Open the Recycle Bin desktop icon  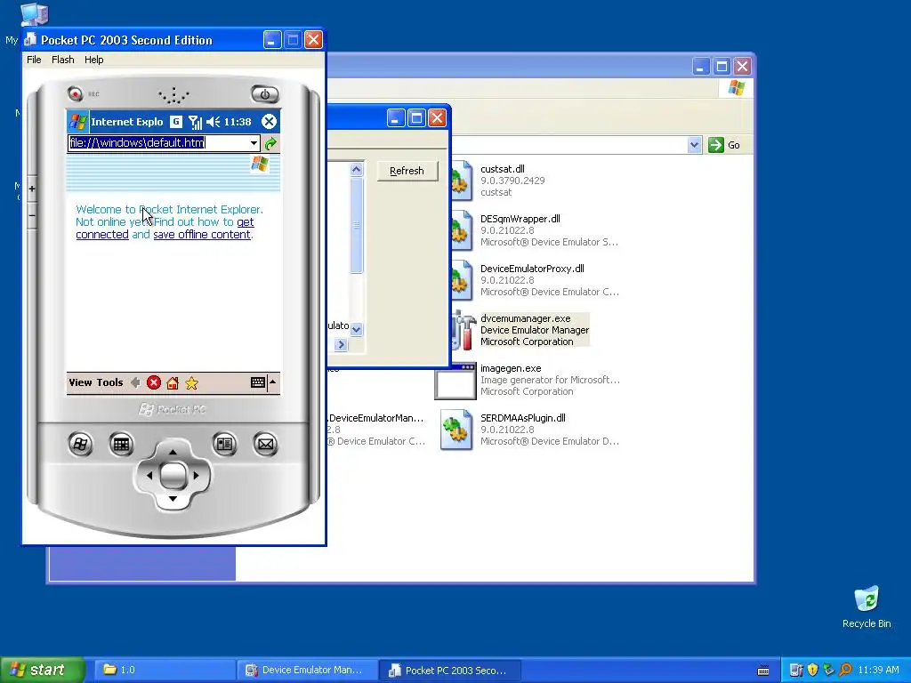(867, 607)
